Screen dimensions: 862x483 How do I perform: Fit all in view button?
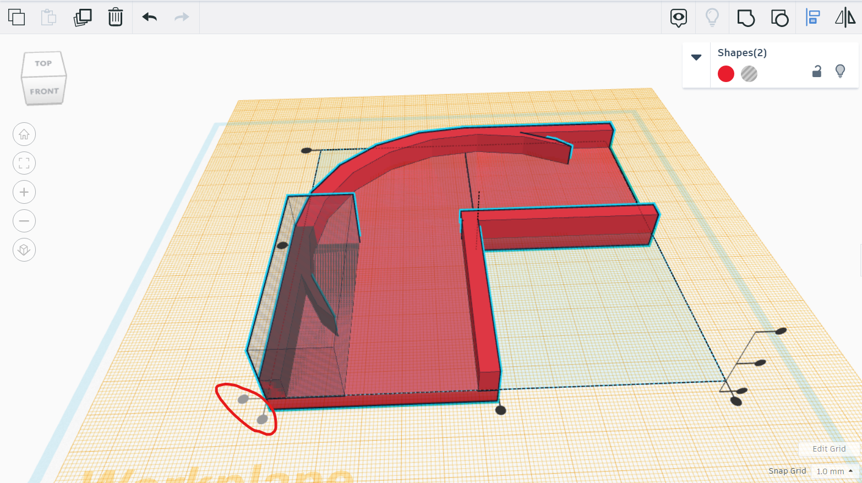pyautogui.click(x=24, y=163)
